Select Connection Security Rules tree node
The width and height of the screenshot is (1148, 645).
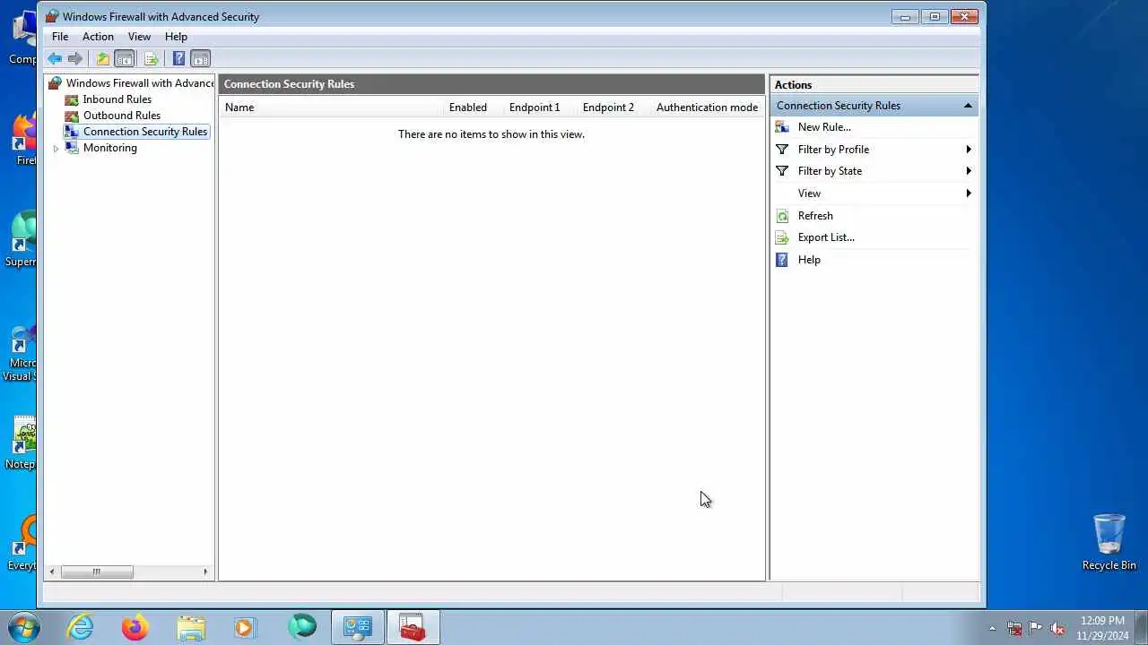(144, 132)
